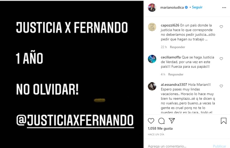The width and height of the screenshot is (230, 148).
Task: Click the marianoiudica username
Action: 172,7
